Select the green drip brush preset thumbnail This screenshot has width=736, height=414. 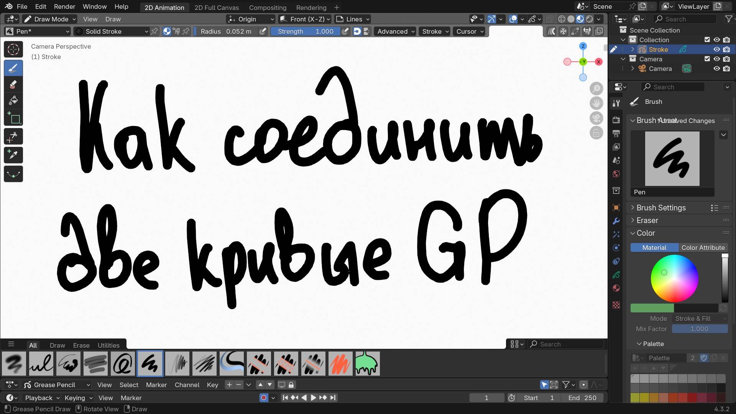(x=367, y=363)
